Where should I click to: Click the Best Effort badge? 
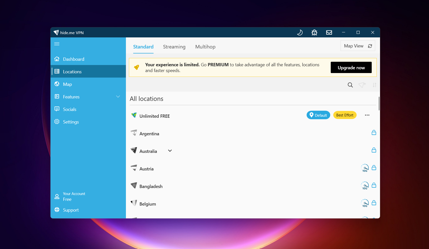coord(345,115)
